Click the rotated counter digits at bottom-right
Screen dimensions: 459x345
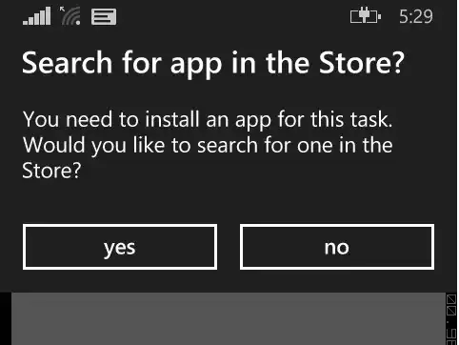point(451,336)
